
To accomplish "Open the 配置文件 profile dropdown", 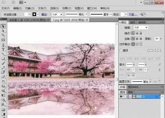I will [150, 82].
